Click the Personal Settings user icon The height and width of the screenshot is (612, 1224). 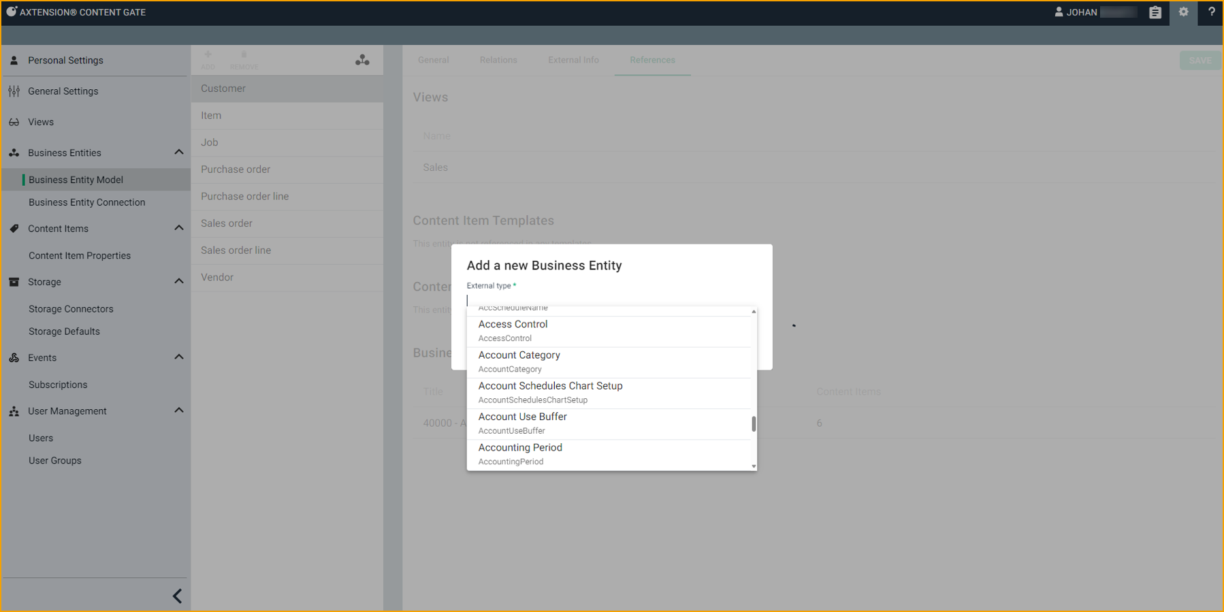(x=14, y=61)
